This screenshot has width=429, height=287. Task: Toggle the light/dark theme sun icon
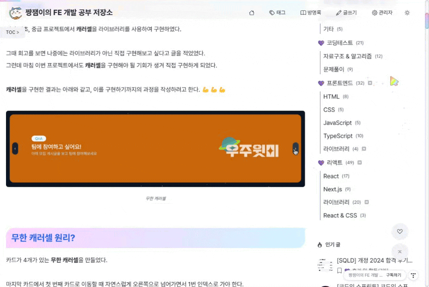407,12
